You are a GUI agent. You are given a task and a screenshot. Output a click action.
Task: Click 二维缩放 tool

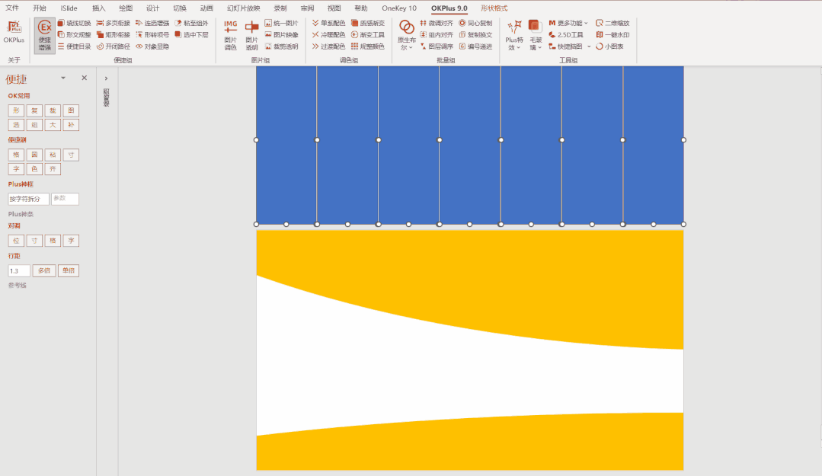613,23
